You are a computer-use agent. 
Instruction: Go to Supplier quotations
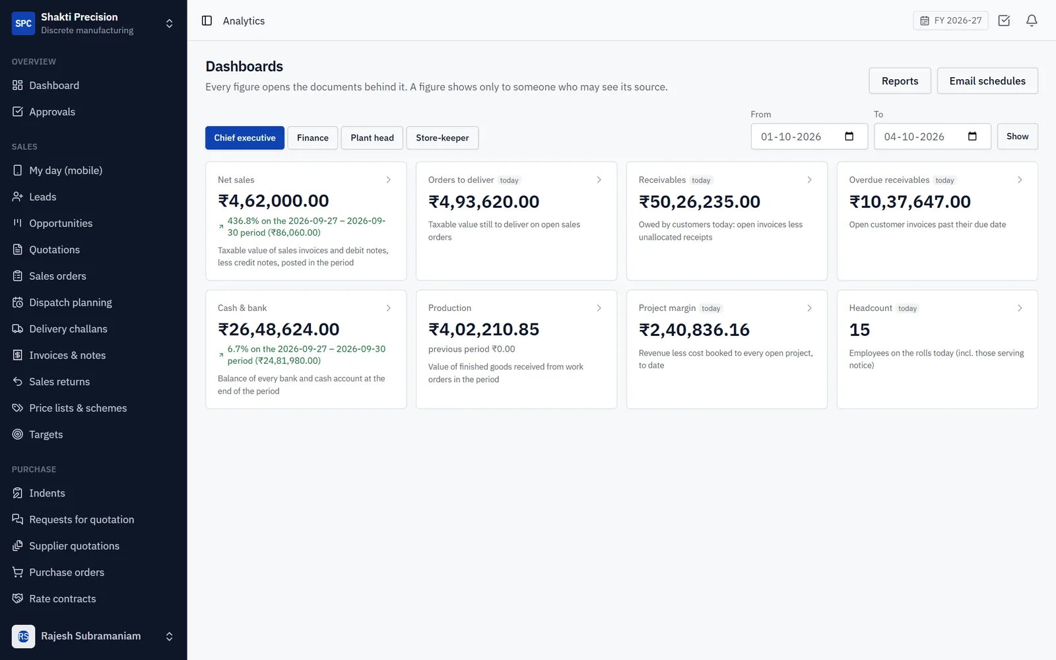(93, 546)
